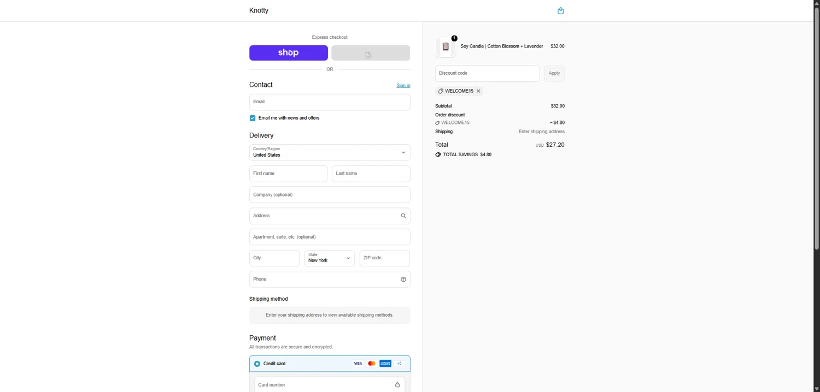Select the Credit card payment option
Image resolution: width=820 pixels, height=392 pixels.
tap(257, 364)
